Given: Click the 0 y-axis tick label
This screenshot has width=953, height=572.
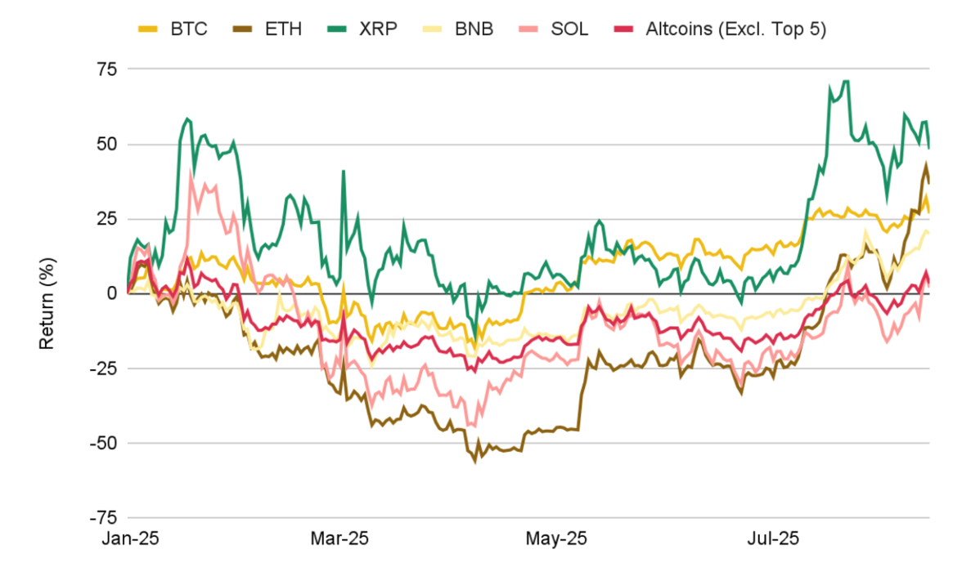Looking at the screenshot, I should 112,293.
